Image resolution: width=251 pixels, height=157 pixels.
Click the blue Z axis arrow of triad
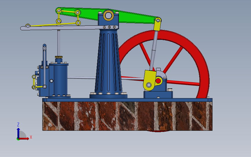[x=18, y=133]
